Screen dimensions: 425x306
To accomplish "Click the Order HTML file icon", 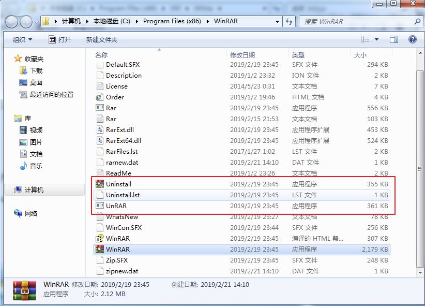I will tap(99, 97).
